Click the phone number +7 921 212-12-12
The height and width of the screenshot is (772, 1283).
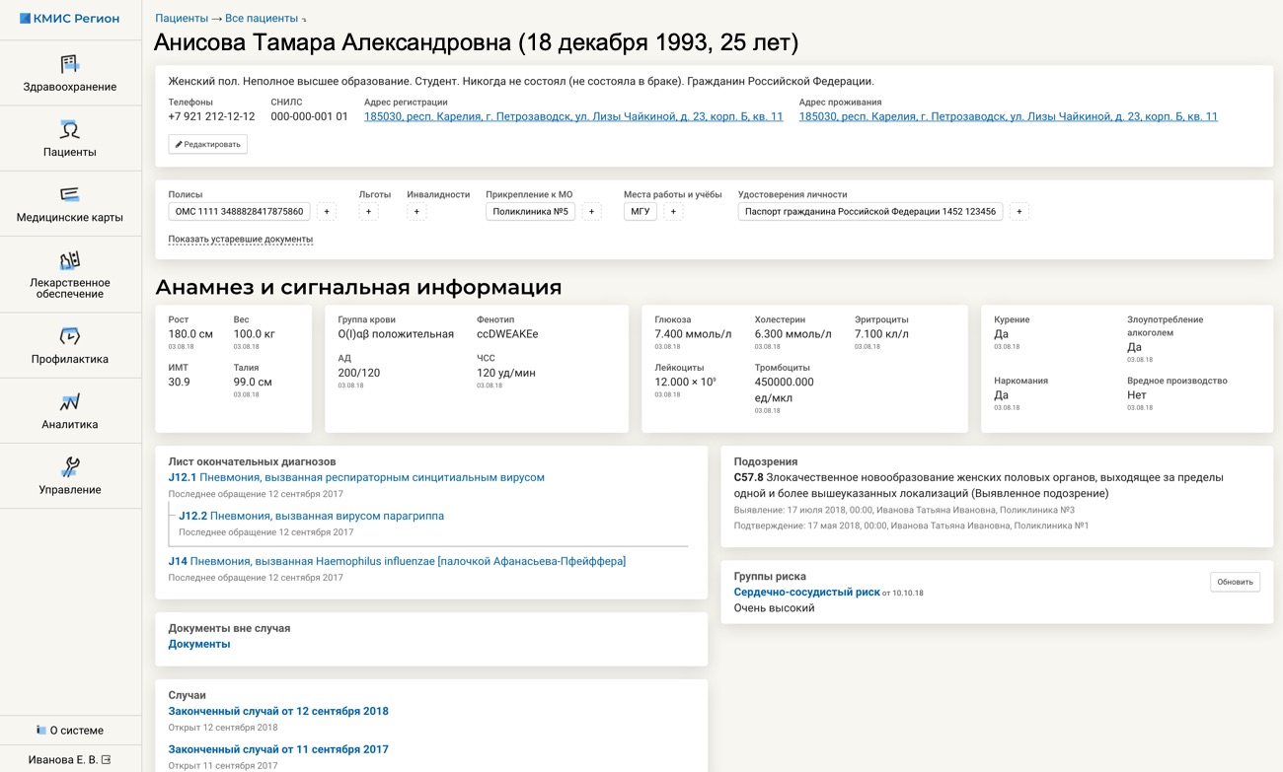pyautogui.click(x=211, y=116)
